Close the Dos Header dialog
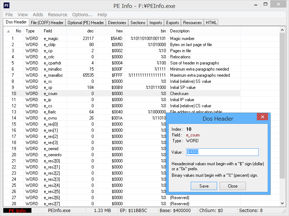 coord(263,117)
